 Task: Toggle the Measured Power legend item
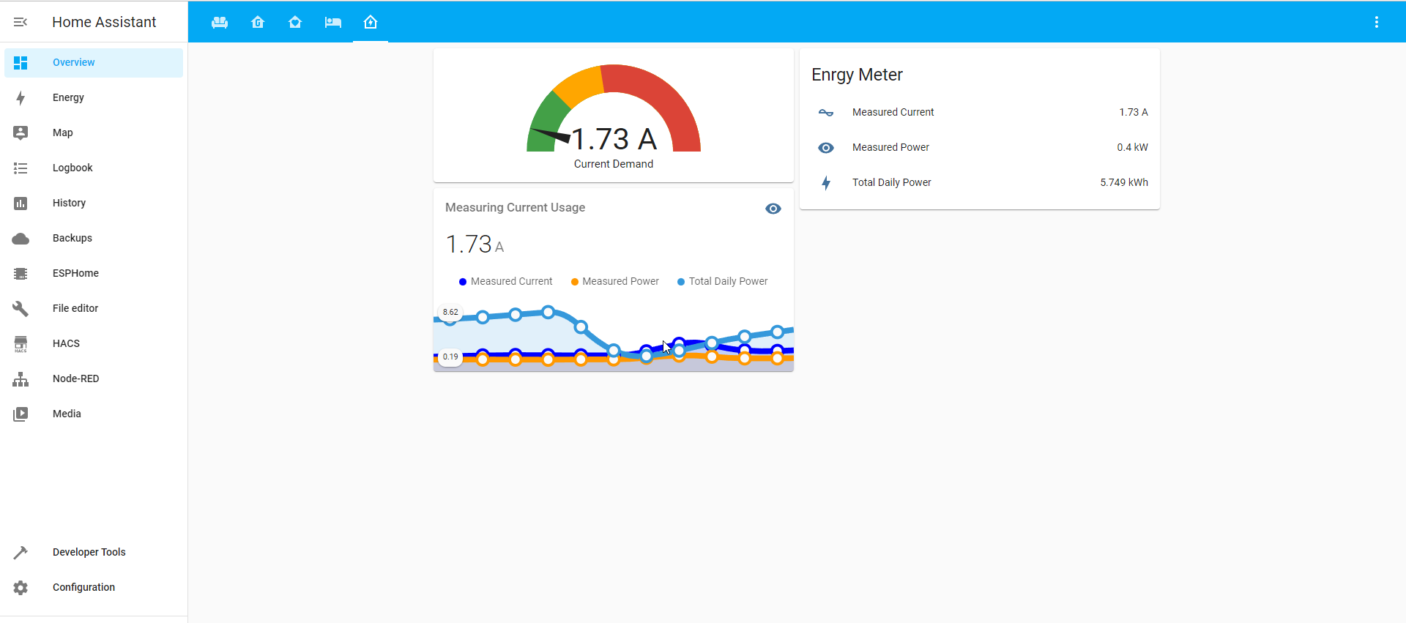click(x=614, y=282)
